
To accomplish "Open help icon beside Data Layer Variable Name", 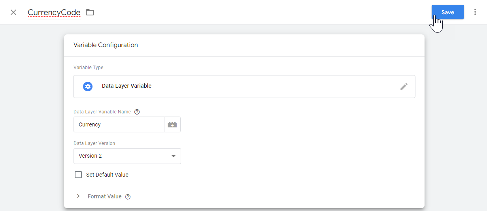I will [x=137, y=112].
